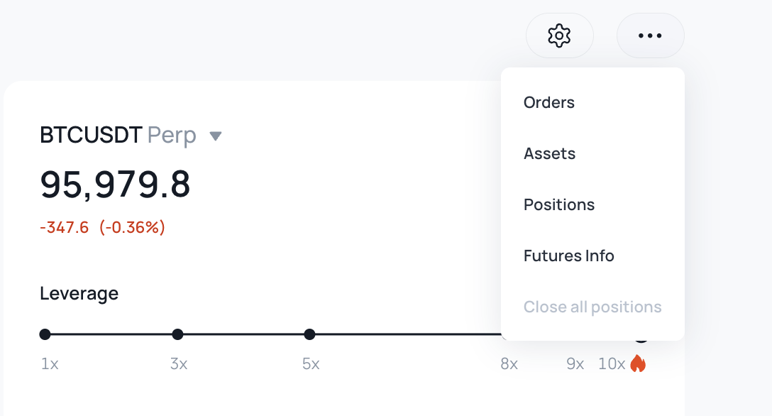Go to Positions in the menu
Image resolution: width=772 pixels, height=416 pixels.
[559, 204]
